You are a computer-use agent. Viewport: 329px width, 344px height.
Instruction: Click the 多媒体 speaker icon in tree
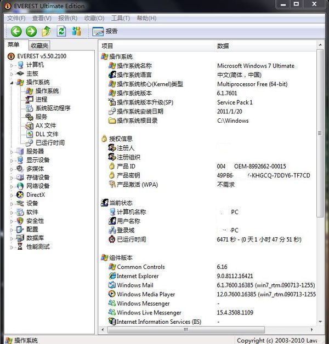(x=20, y=169)
